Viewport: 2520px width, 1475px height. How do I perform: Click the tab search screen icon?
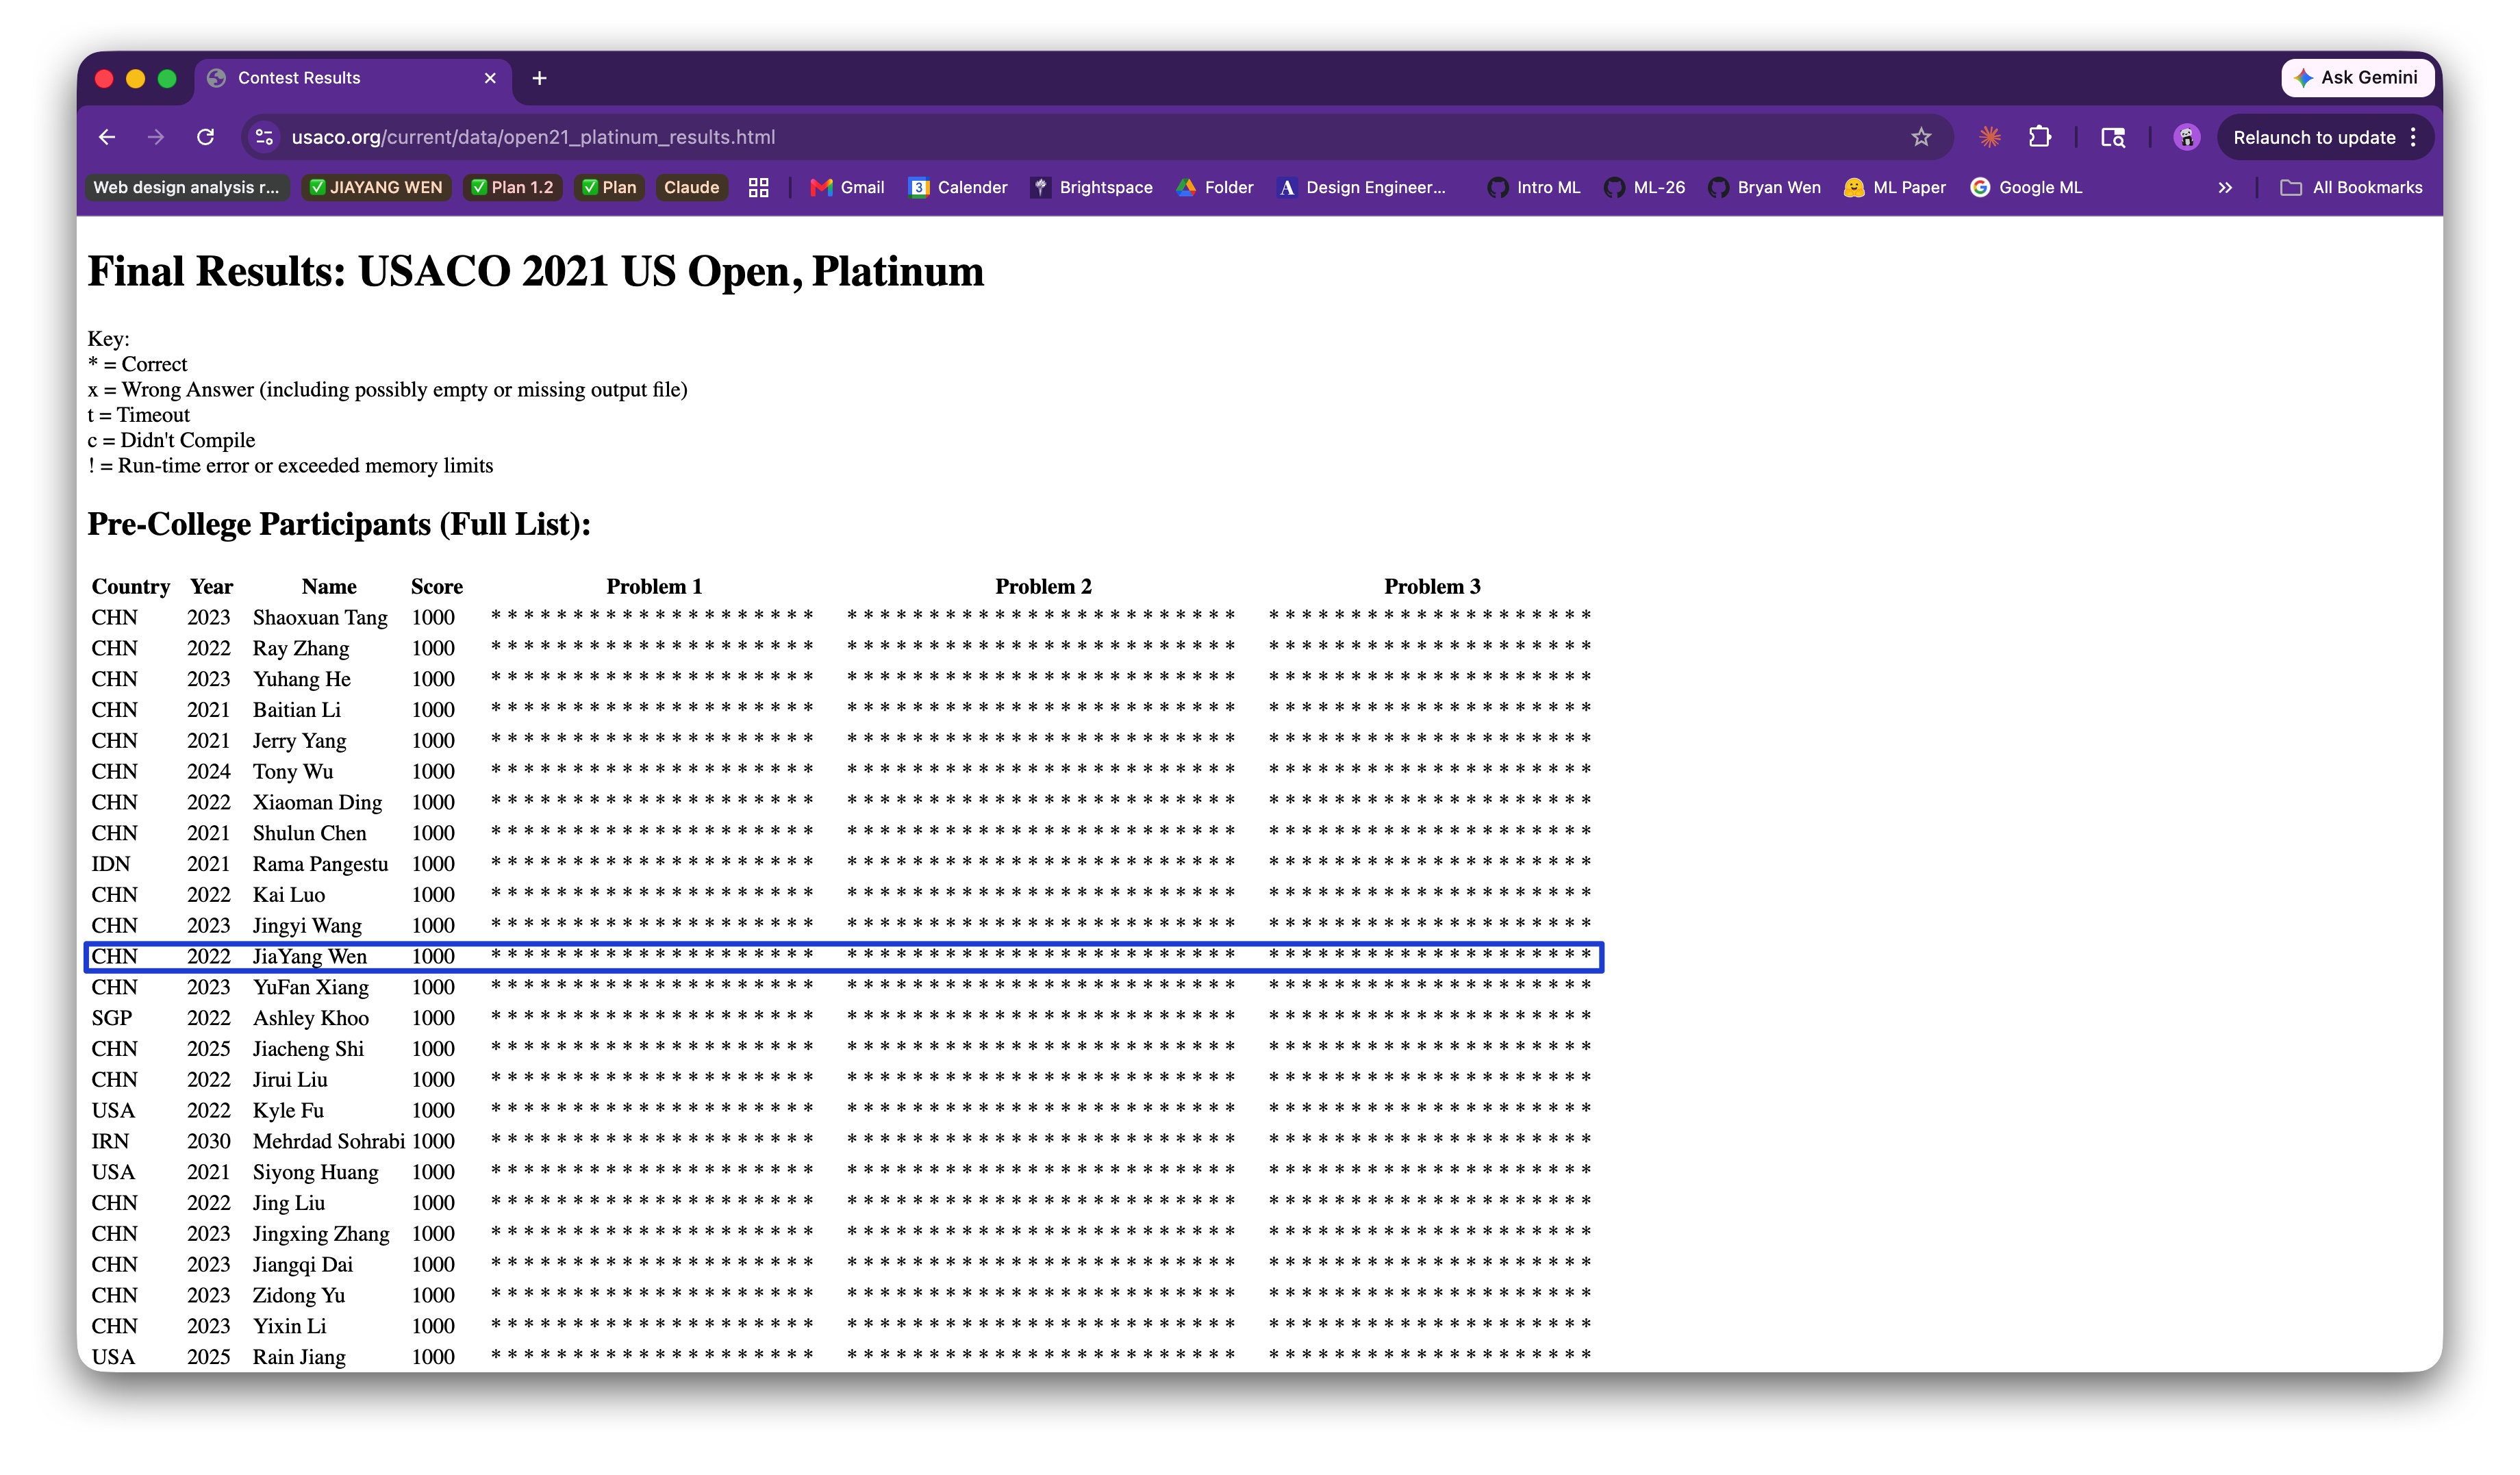click(2112, 137)
